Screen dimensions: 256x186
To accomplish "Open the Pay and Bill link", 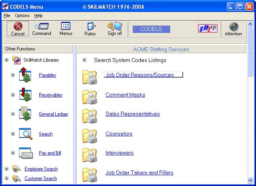I will (x=50, y=153).
